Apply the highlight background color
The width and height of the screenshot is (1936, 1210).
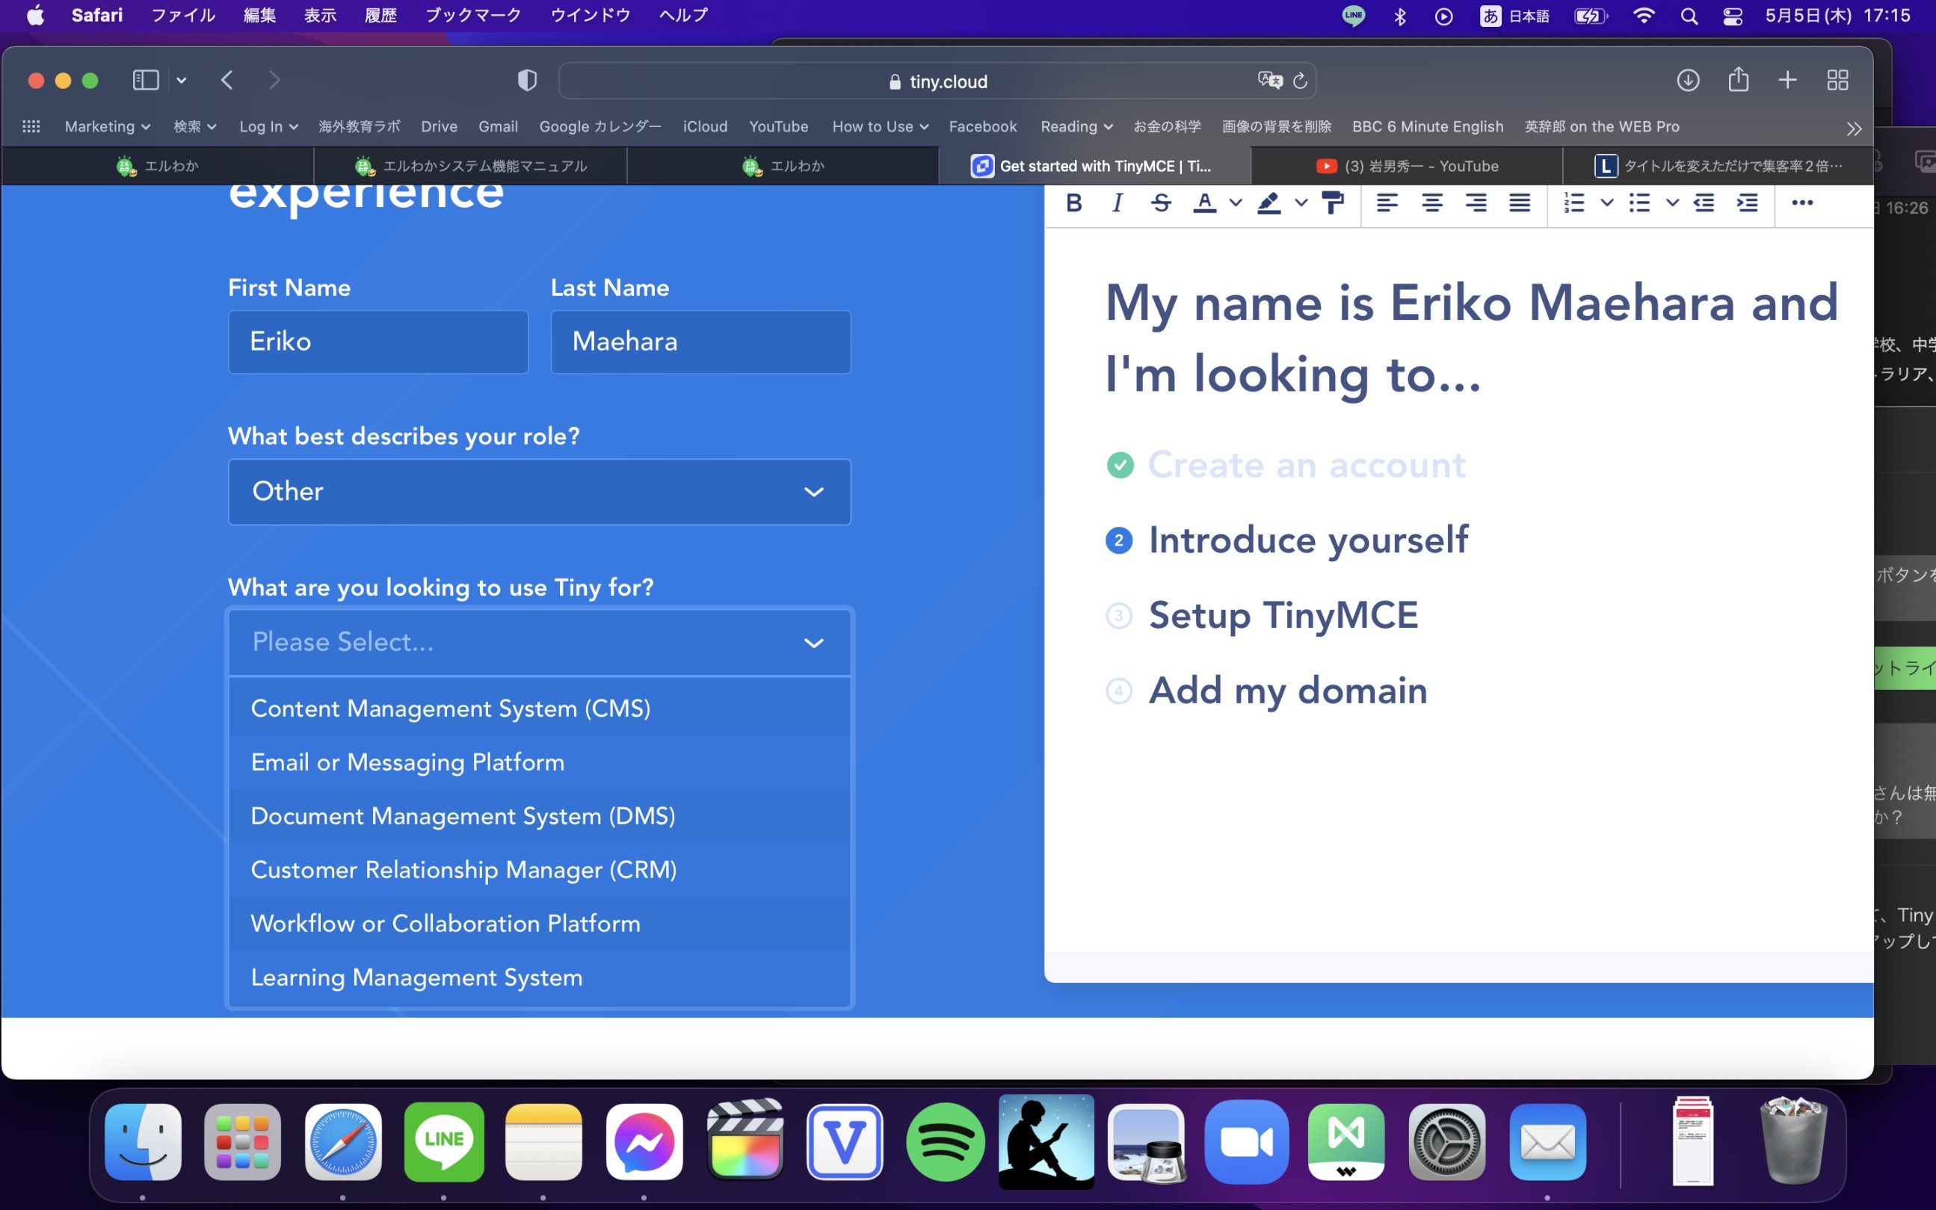point(1269,203)
